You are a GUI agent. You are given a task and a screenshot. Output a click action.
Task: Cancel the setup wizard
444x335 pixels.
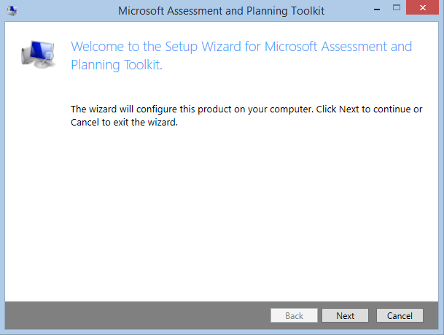400,316
